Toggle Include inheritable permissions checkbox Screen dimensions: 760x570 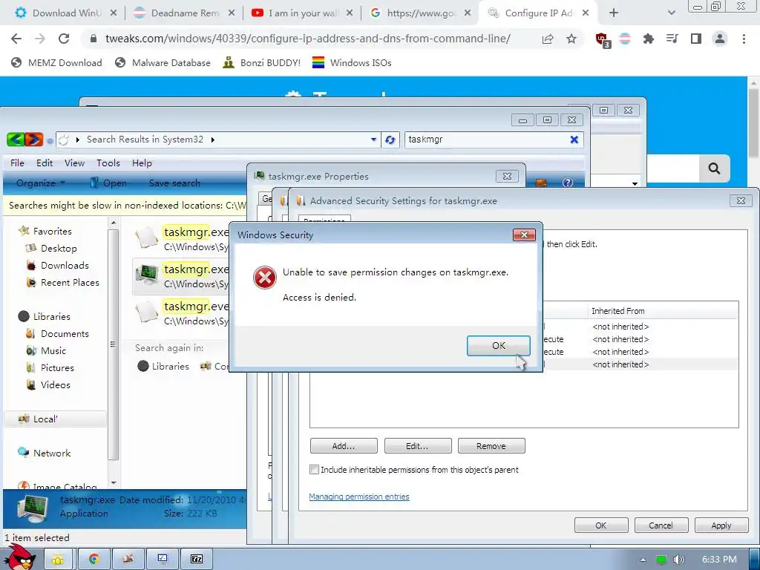(315, 470)
